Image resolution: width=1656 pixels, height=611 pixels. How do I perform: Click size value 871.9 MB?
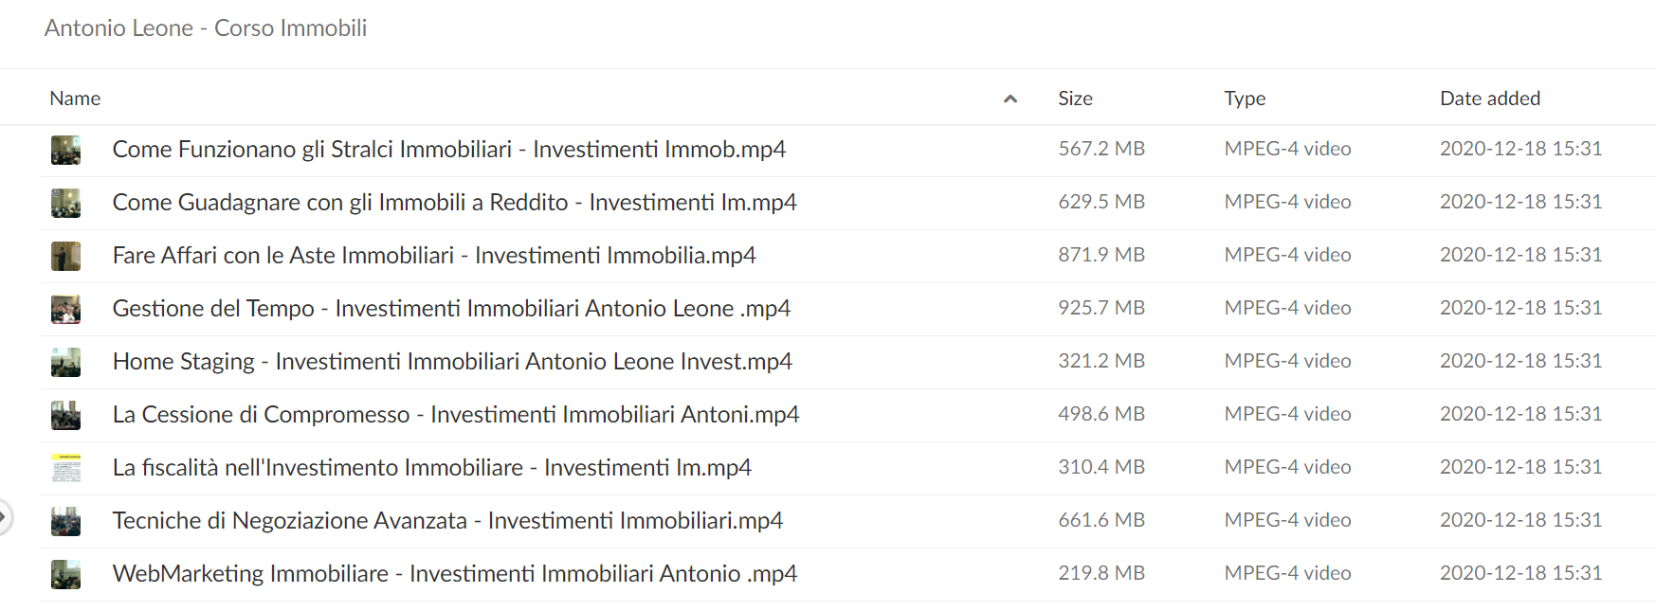pos(1101,255)
